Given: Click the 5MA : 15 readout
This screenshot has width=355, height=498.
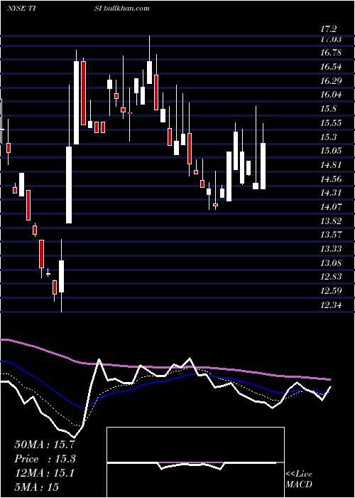Looking at the screenshot, I should click(36, 487).
